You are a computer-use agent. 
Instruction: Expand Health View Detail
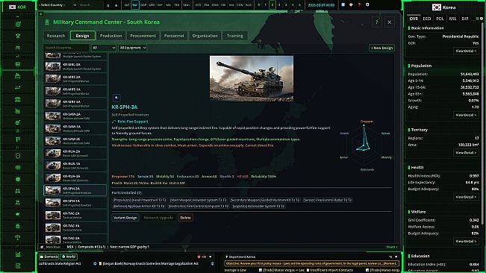(466, 197)
